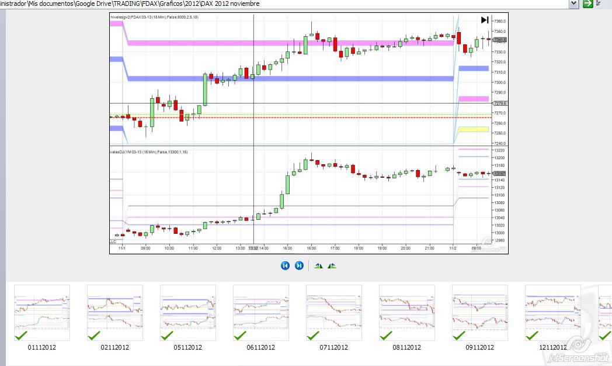Click the 13:32 crosshair time label

(253, 248)
